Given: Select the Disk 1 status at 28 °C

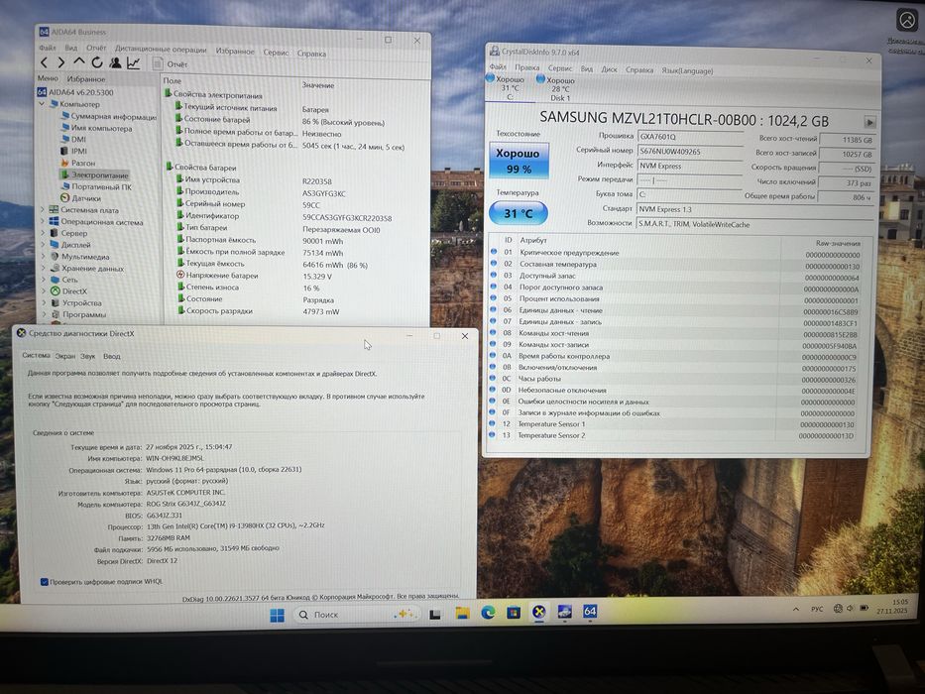Looking at the screenshot, I should (556, 88).
